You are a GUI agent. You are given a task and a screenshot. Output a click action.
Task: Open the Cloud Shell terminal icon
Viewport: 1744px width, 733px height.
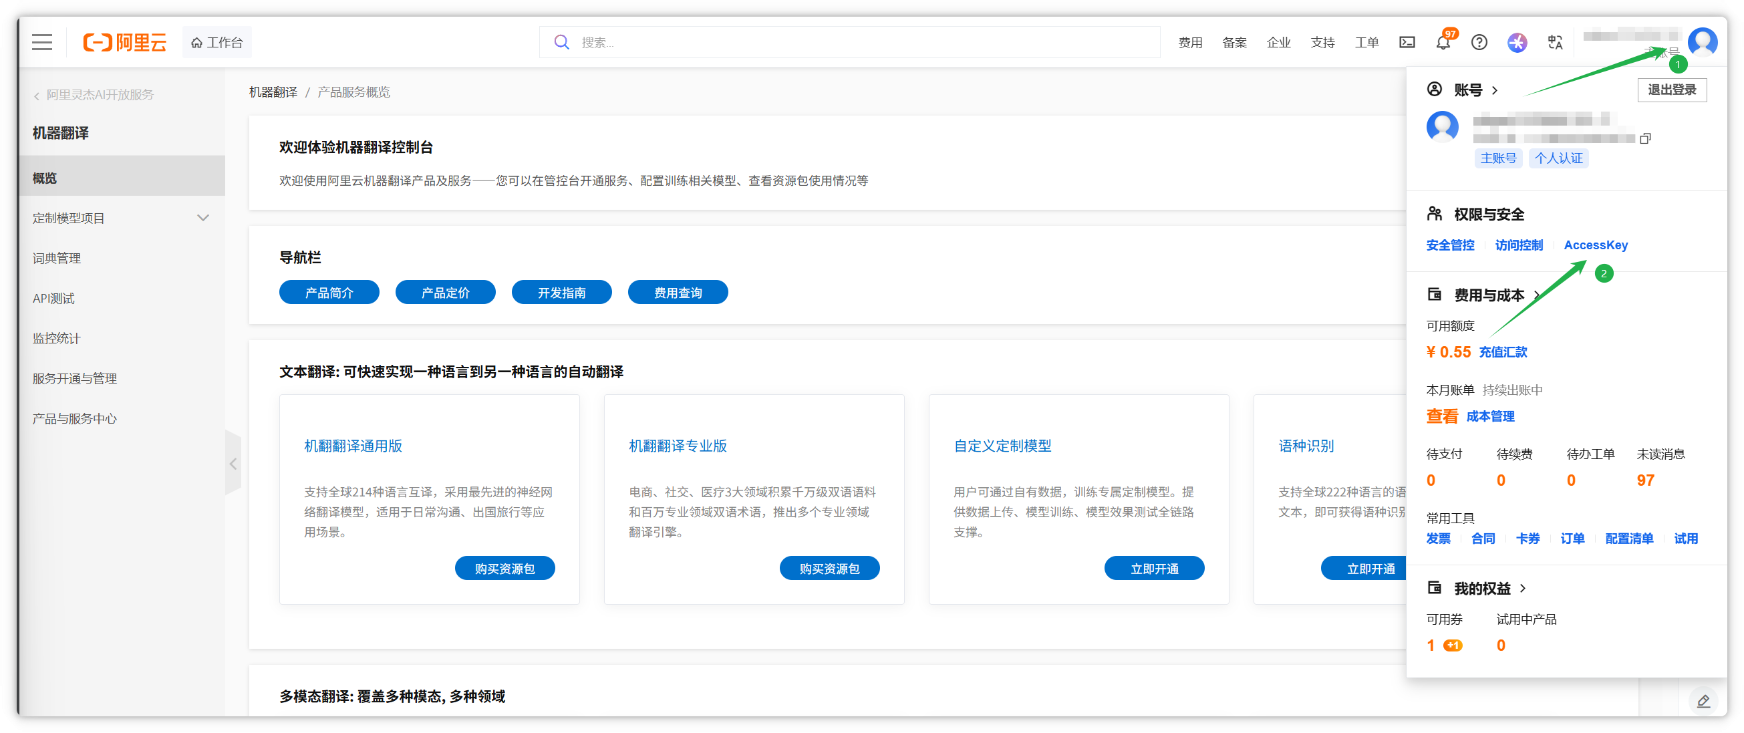pos(1407,43)
